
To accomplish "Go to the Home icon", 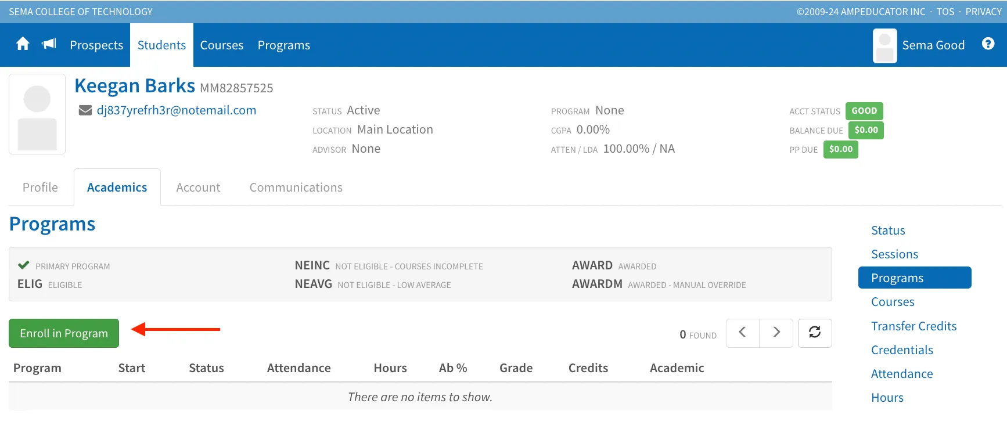I will pos(23,44).
